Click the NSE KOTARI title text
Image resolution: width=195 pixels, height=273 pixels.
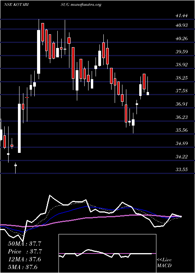[16, 5]
